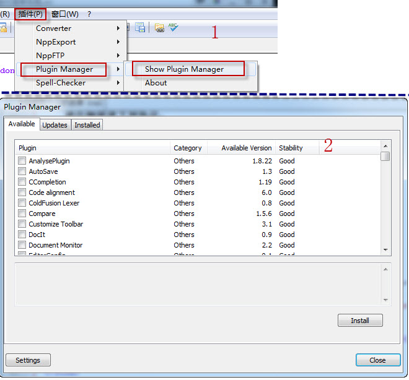Image resolution: width=409 pixels, height=380 pixels.
Task: Select the AnalysePlugin name
Action: coord(49,161)
